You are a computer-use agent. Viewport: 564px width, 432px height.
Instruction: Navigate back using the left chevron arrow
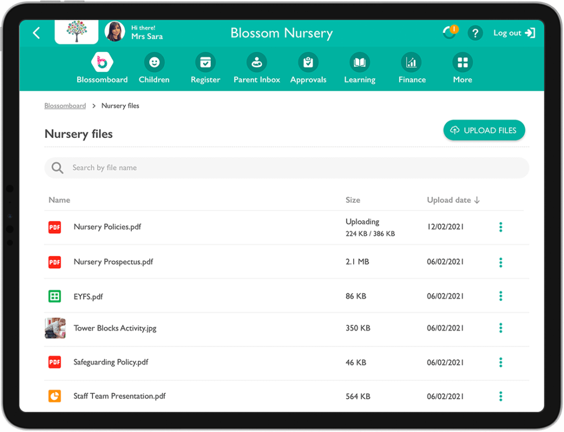[36, 33]
